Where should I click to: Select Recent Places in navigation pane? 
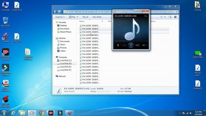[66, 32]
